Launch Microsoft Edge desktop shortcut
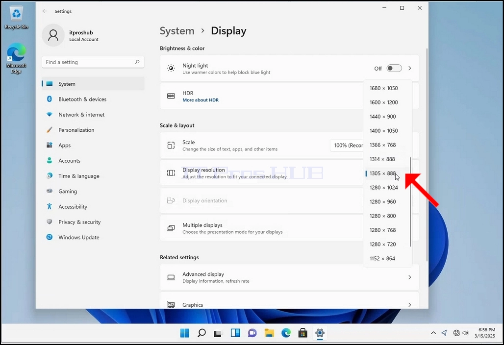The image size is (504, 345). pyautogui.click(x=16, y=59)
